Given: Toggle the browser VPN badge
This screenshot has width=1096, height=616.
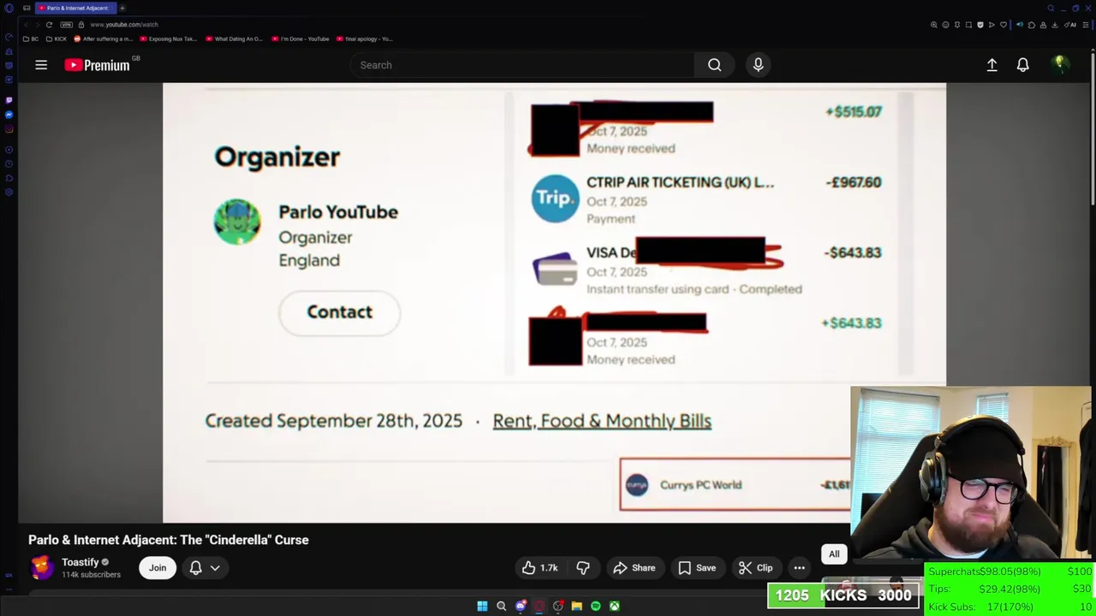Looking at the screenshot, I should pos(66,25).
